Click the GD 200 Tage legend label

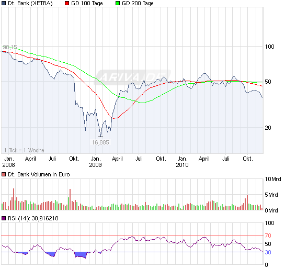(x=138, y=3)
